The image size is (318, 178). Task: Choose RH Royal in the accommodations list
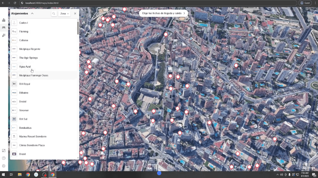pos(25,84)
